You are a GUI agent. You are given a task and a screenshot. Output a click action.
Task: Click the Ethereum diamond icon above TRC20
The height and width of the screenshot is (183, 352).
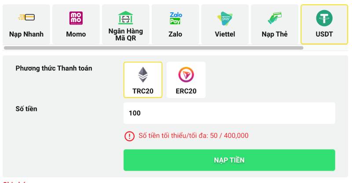coord(143,75)
